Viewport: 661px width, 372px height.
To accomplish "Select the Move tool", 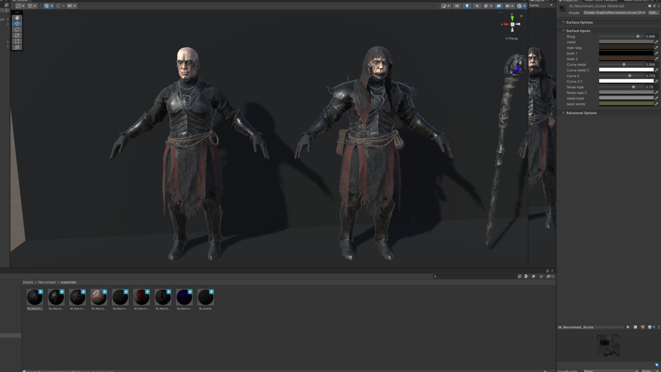I will coord(17,24).
